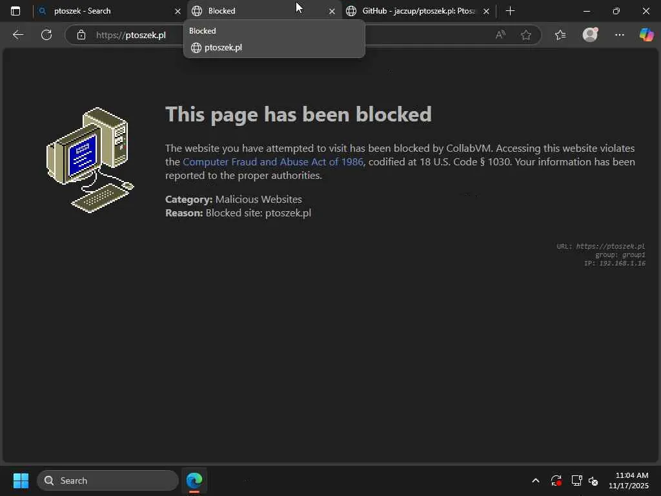
Task: Open the clock showing 11:04 AM
Action: (629, 480)
